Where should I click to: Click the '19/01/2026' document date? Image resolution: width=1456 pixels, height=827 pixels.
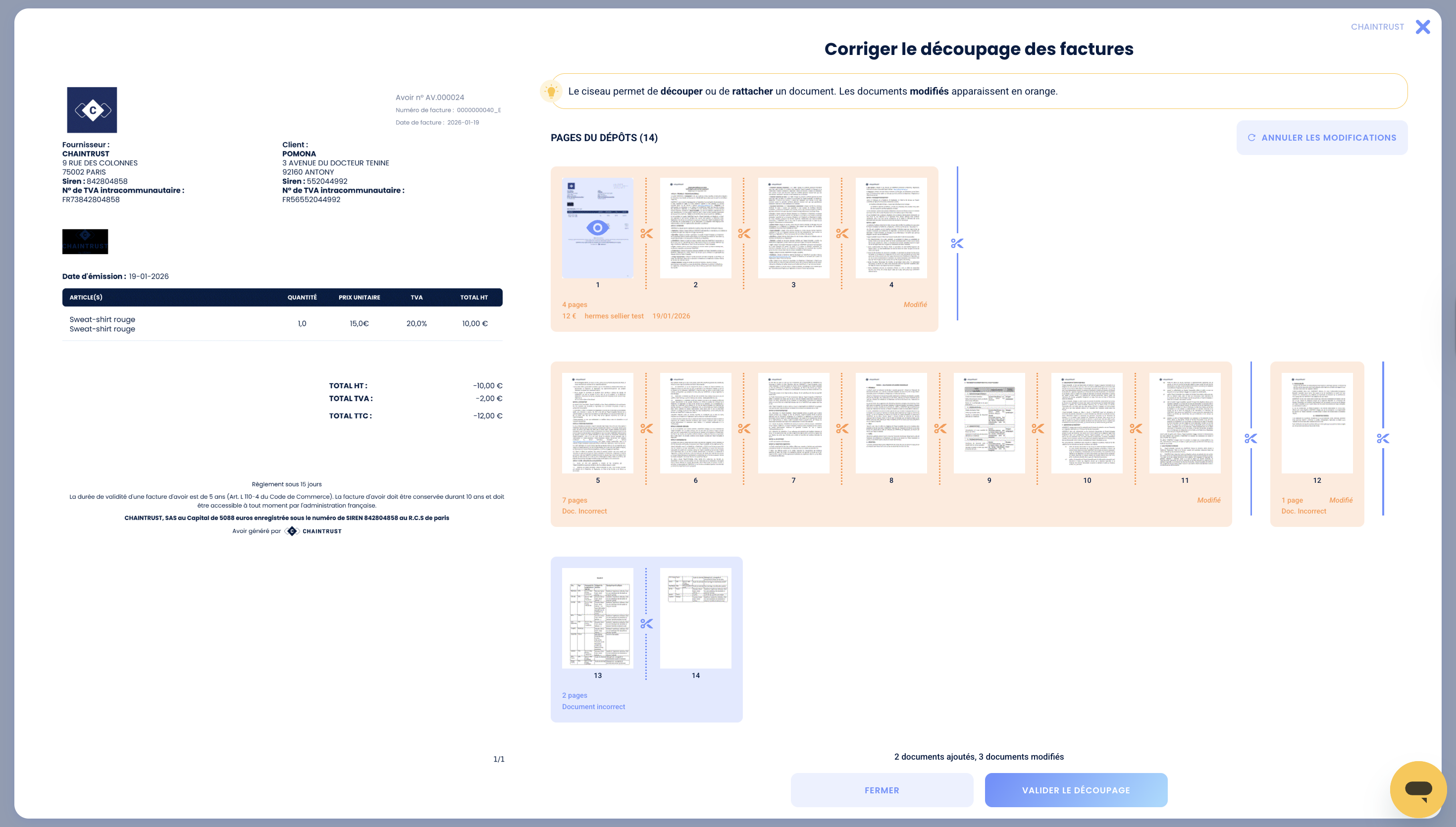tap(671, 316)
